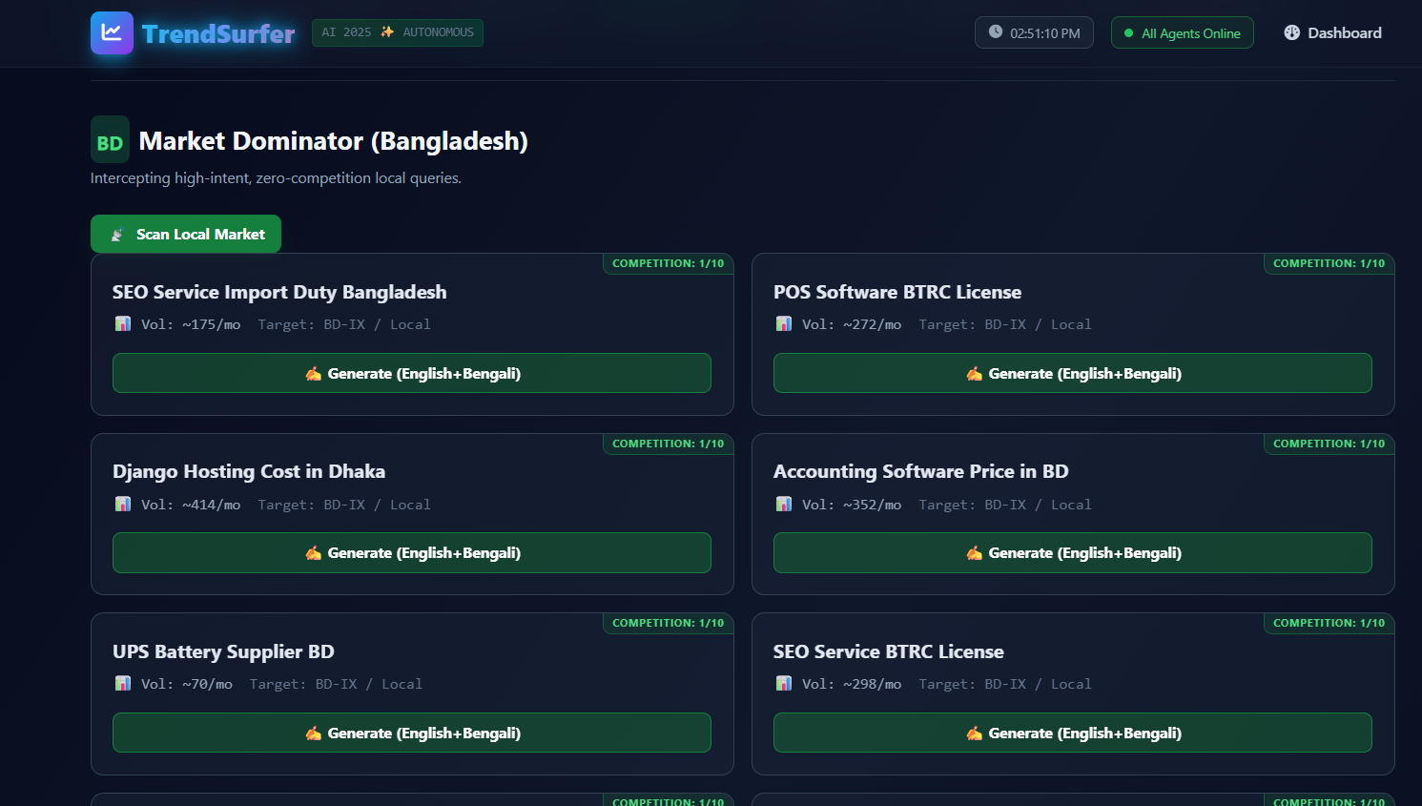1422x806 pixels.
Task: Click the green status dot for agents online
Action: pyautogui.click(x=1128, y=33)
